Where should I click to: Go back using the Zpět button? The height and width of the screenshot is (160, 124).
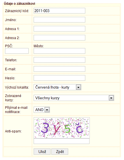(x=60, y=152)
